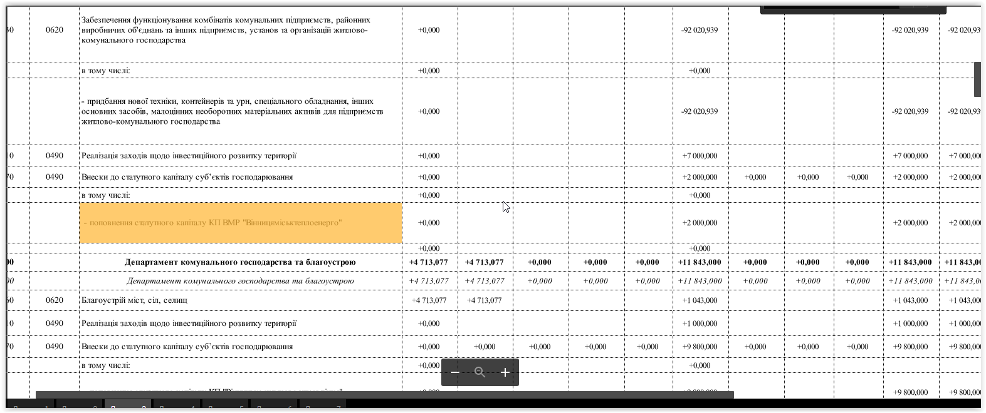
Task: Select code 0620 in the Забезпечення row
Action: 55,30
